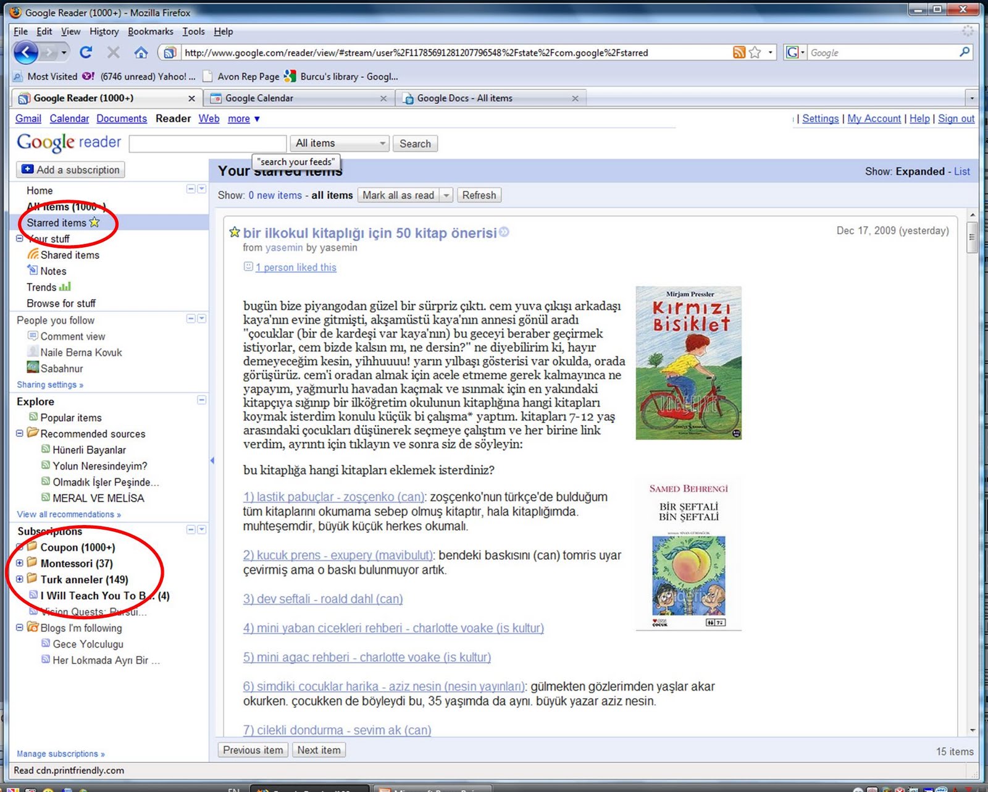Show only new items
The height and width of the screenshot is (792, 988).
tap(275, 195)
